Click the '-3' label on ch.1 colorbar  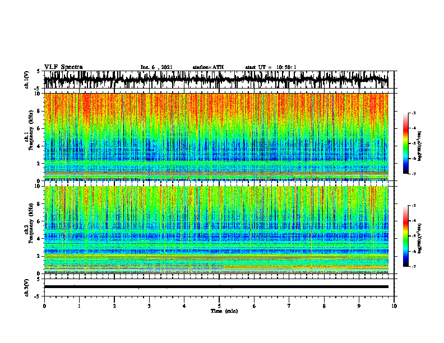(x=414, y=113)
